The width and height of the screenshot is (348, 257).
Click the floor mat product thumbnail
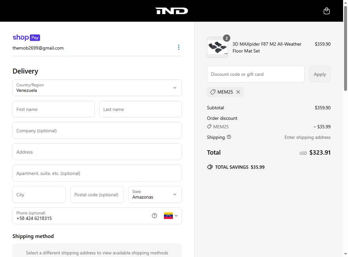click(217, 47)
